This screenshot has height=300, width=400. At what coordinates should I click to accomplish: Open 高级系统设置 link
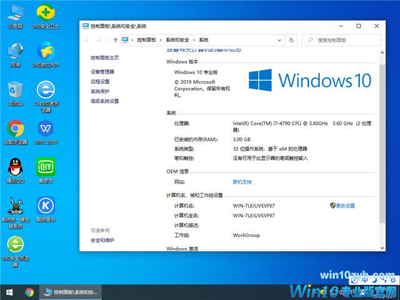(x=104, y=101)
